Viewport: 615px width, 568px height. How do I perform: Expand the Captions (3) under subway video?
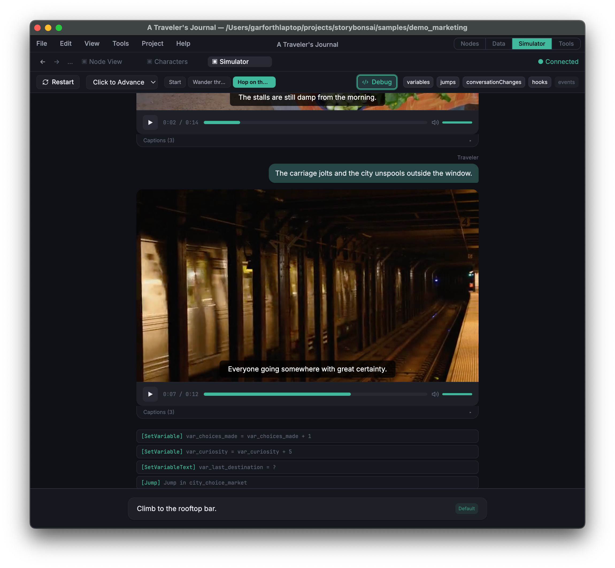tap(307, 412)
